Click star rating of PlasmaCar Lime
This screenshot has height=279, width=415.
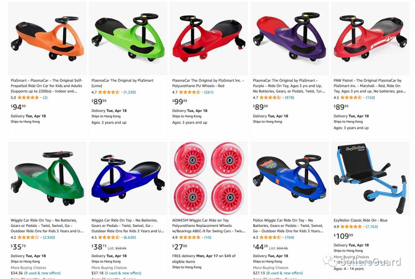109,92
